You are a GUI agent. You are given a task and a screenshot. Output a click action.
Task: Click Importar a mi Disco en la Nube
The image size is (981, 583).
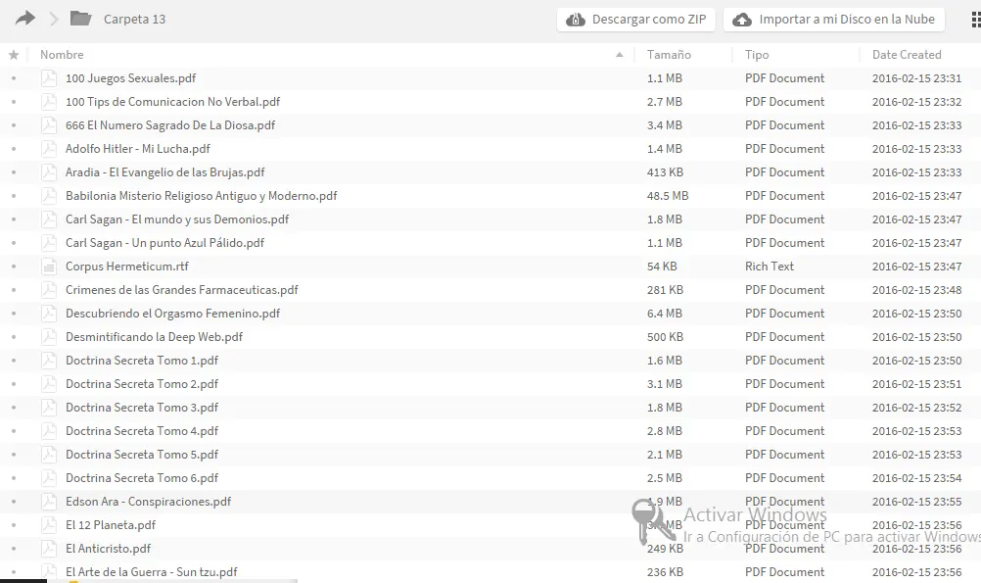tap(834, 20)
